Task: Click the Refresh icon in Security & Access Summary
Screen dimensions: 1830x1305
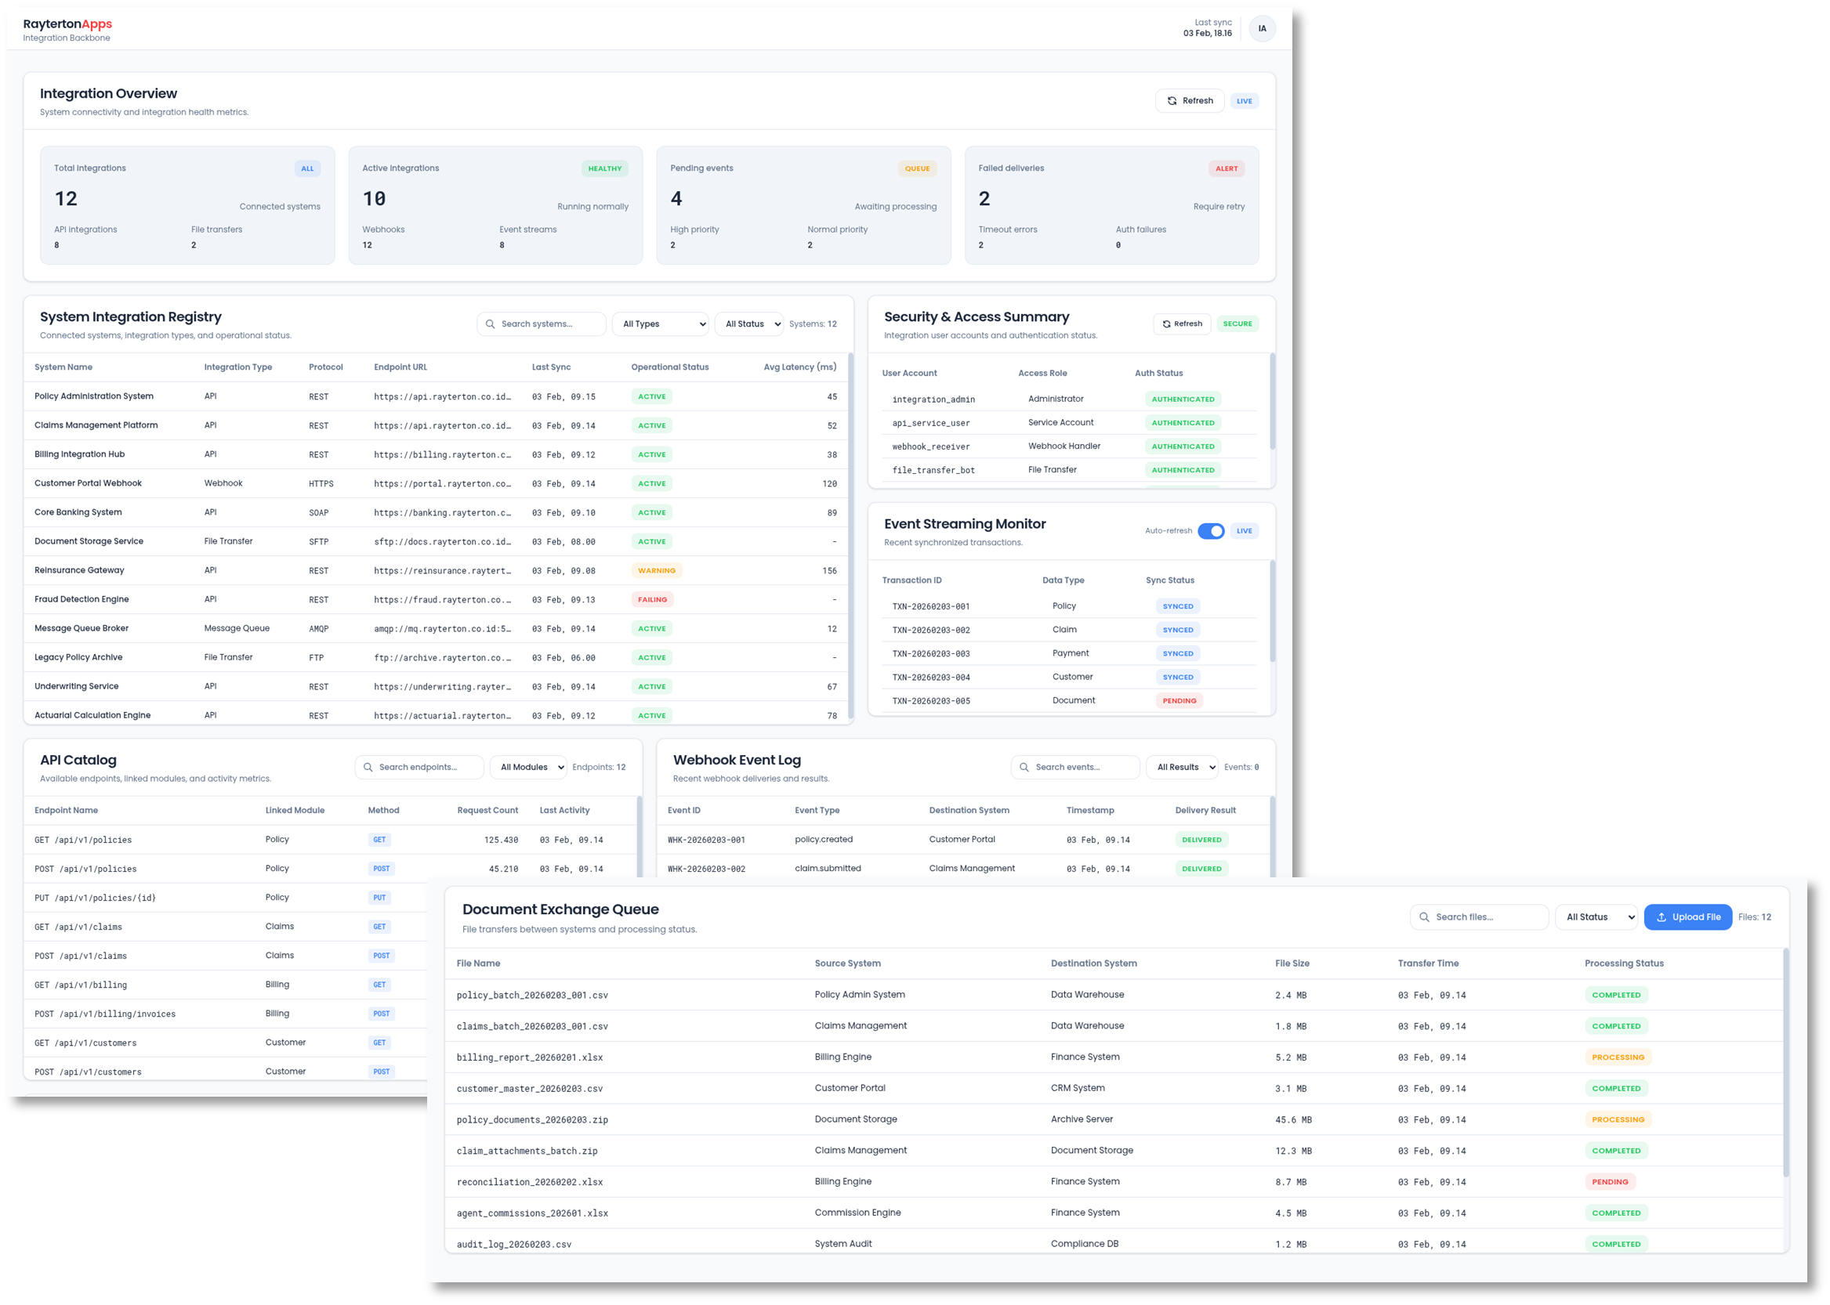Action: (1168, 324)
